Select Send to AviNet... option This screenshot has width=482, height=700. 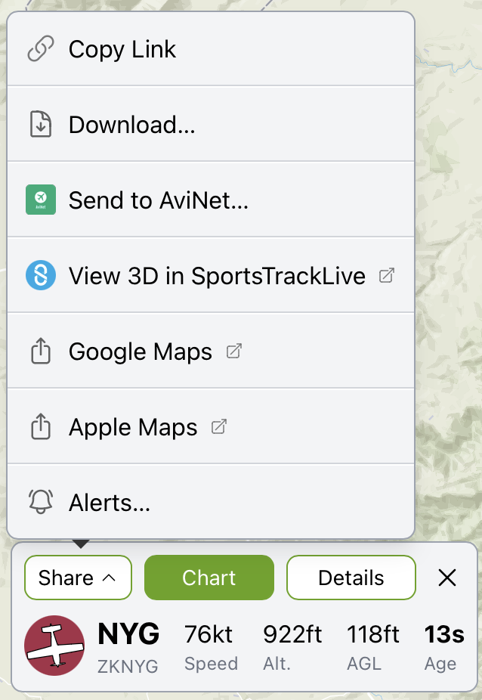159,200
